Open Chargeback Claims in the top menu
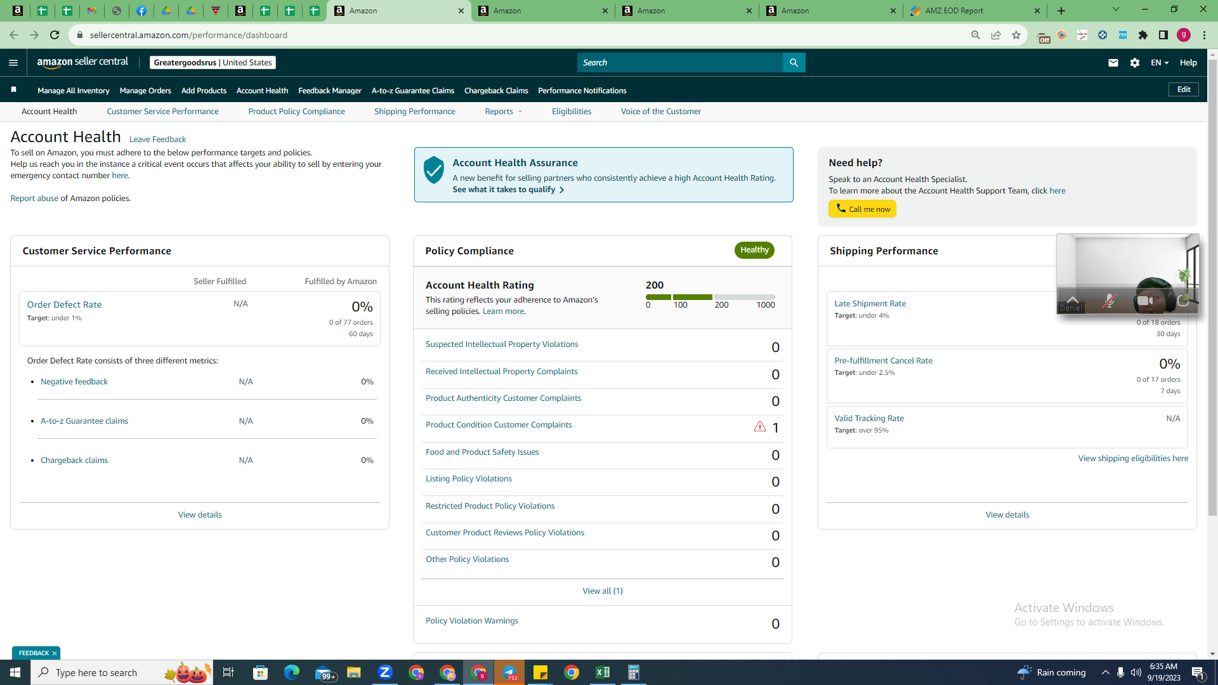 tap(496, 91)
